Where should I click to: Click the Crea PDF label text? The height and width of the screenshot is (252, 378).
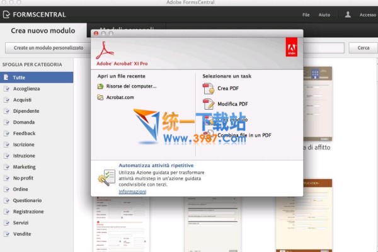tap(228, 88)
